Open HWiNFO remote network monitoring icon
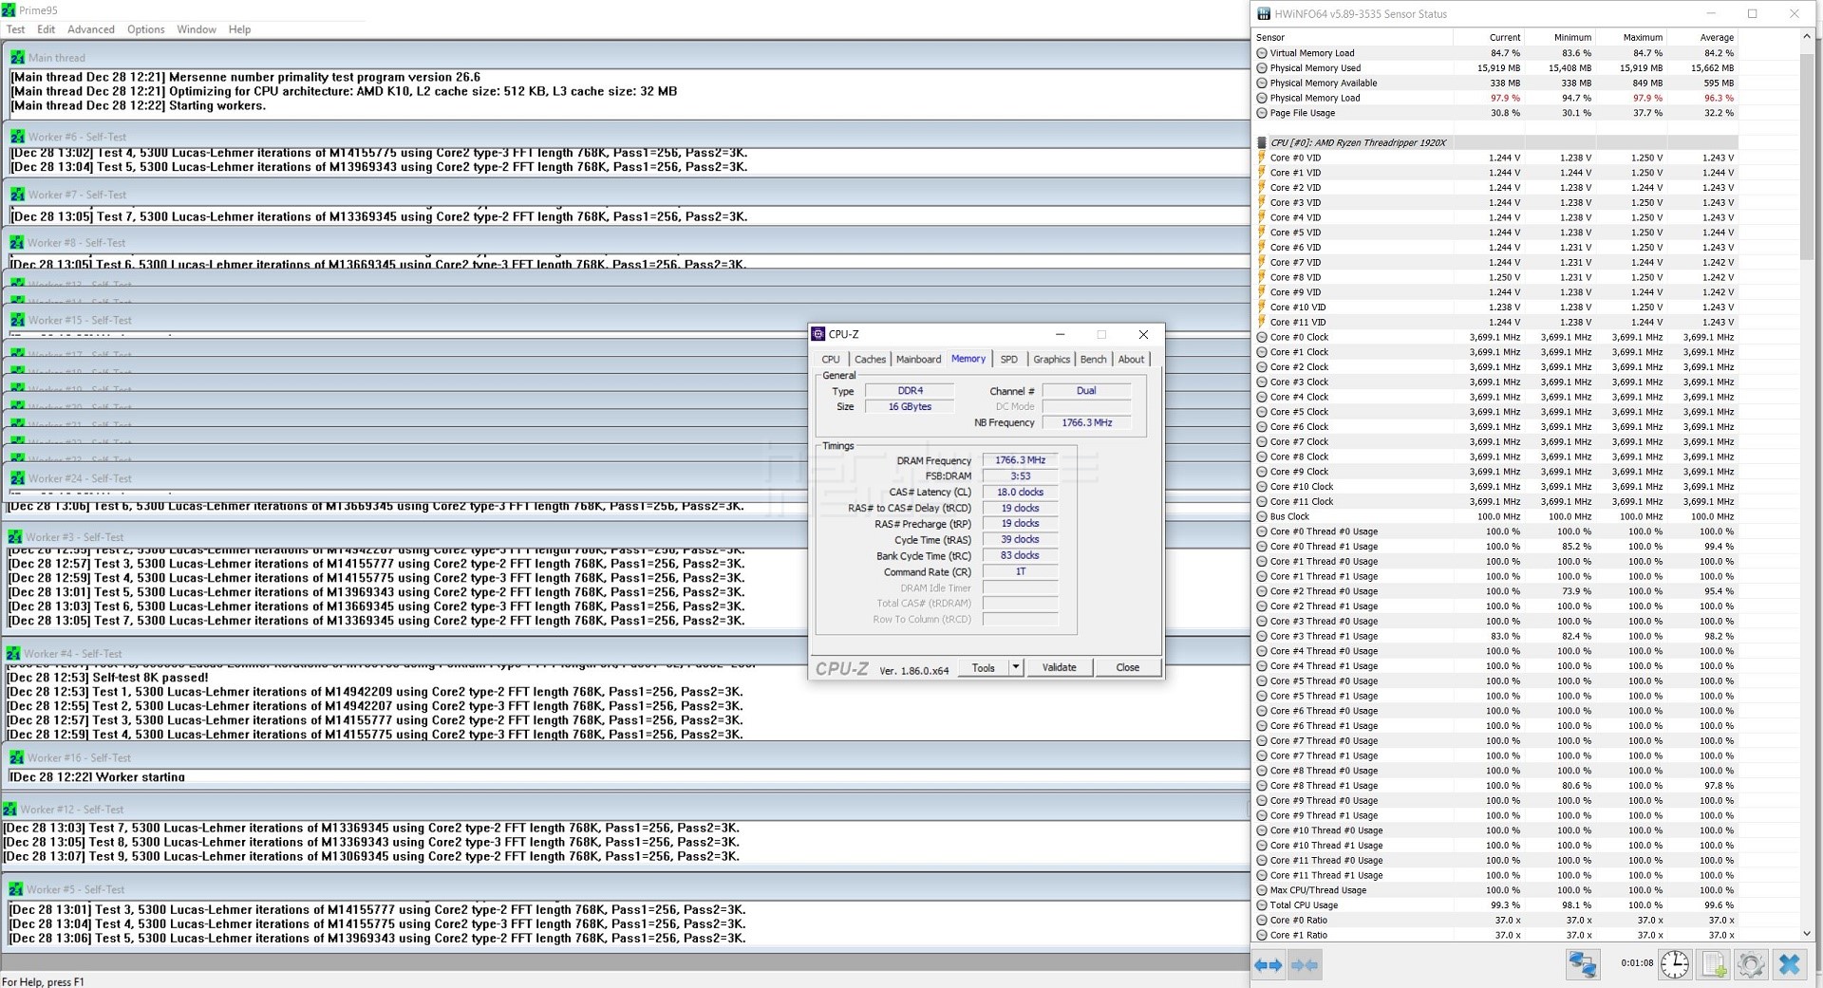The height and width of the screenshot is (988, 1823). 1583,965
